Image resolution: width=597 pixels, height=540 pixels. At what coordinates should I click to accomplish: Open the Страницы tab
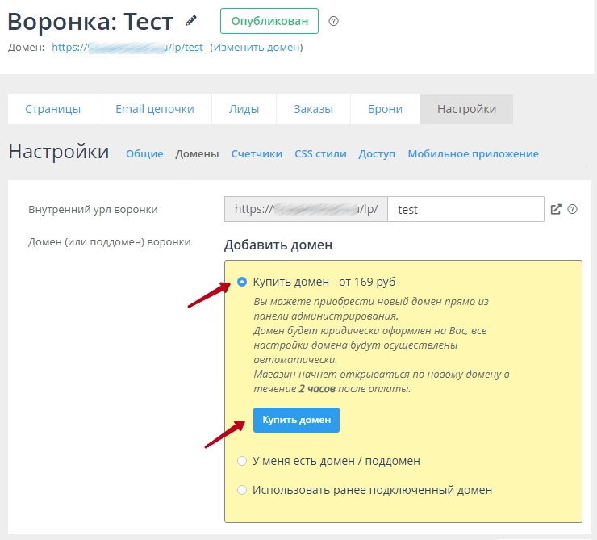tap(53, 109)
